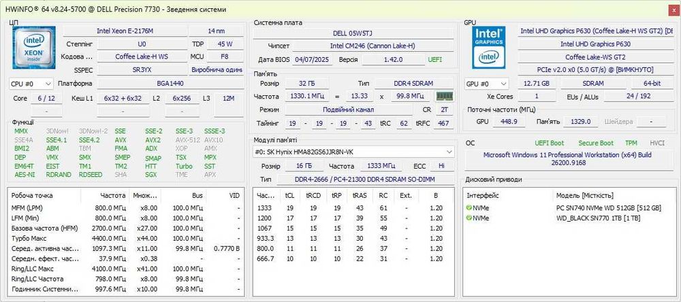Click the 12.71 GB GPU memory value
Image resolution: width=681 pixels, height=302 pixels.
pyautogui.click(x=537, y=83)
